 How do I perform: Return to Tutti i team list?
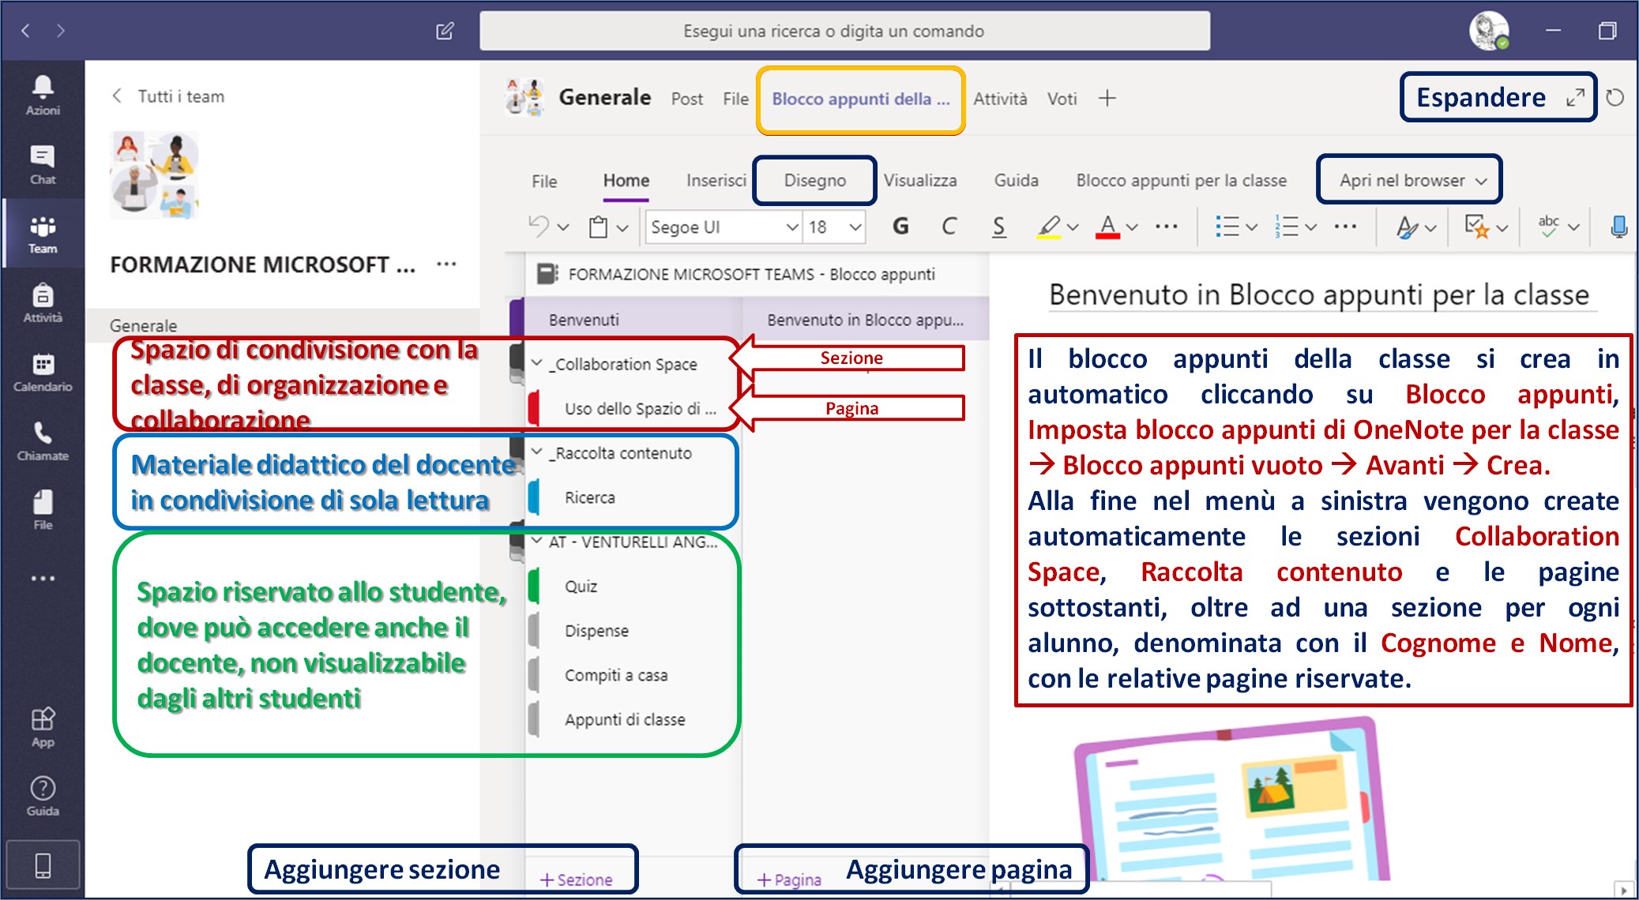click(x=168, y=96)
